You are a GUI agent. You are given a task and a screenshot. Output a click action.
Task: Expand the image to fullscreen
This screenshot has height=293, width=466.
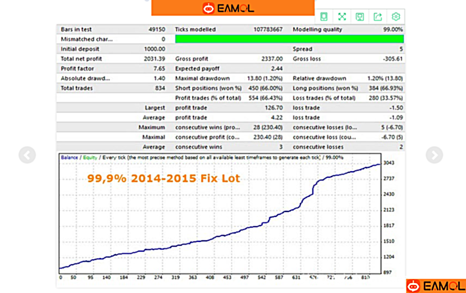point(342,16)
